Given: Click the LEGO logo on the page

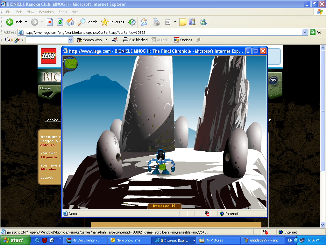Looking at the screenshot, I should click(48, 56).
